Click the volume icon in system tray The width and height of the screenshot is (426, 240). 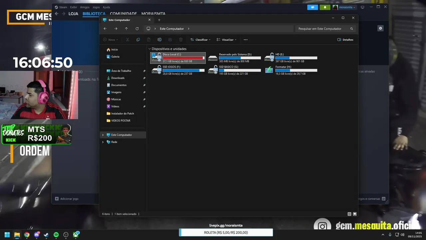(x=403, y=235)
